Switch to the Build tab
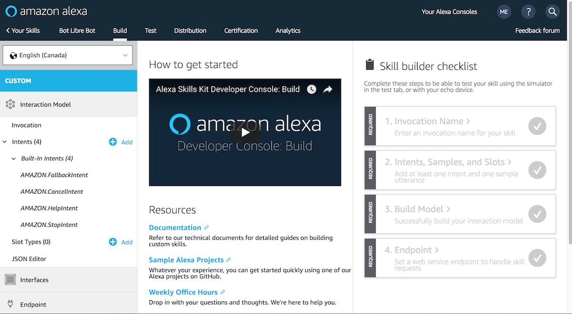572x314 pixels. pos(120,30)
